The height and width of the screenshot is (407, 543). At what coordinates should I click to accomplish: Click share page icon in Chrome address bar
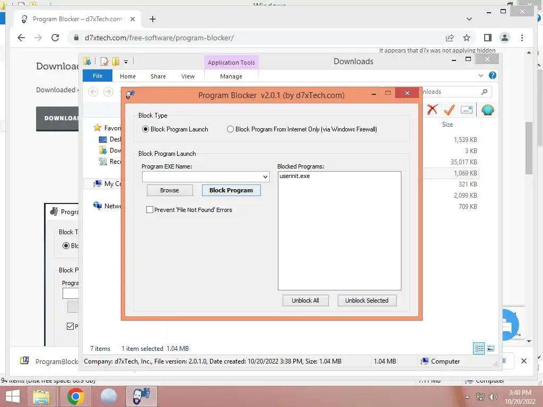point(450,38)
